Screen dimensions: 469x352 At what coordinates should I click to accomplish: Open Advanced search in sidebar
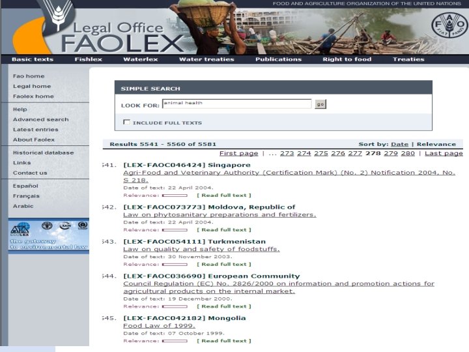[40, 119]
